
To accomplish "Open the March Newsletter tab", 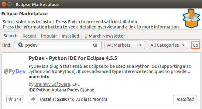I will coord(104,36).
